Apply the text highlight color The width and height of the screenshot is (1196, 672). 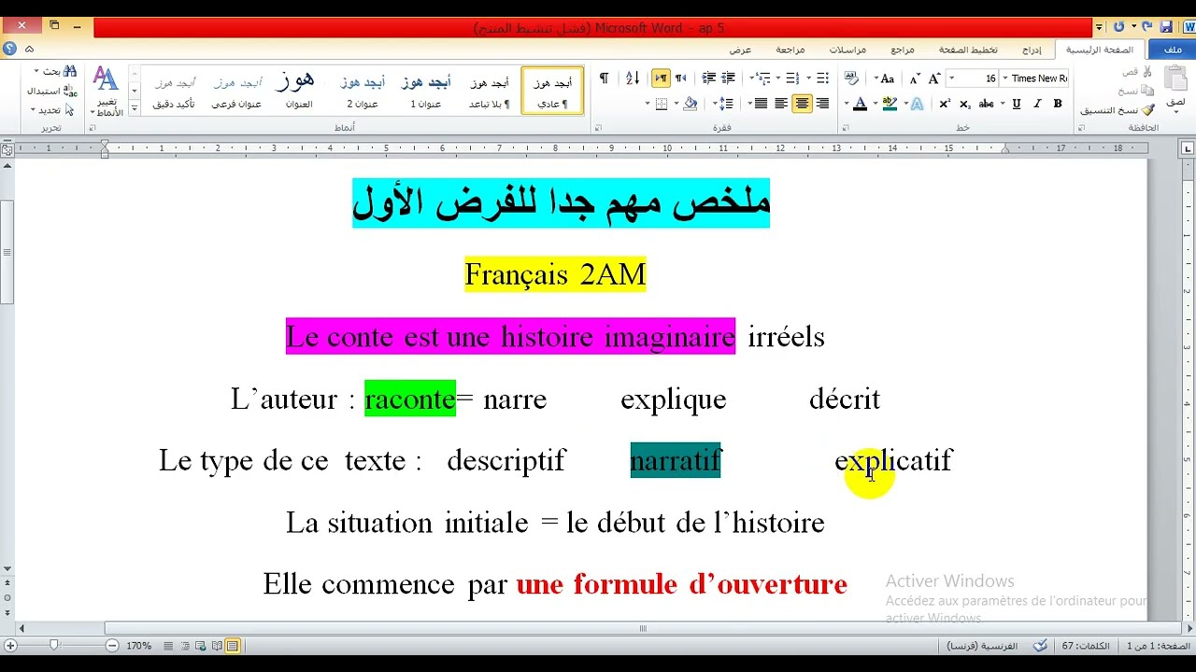[890, 104]
